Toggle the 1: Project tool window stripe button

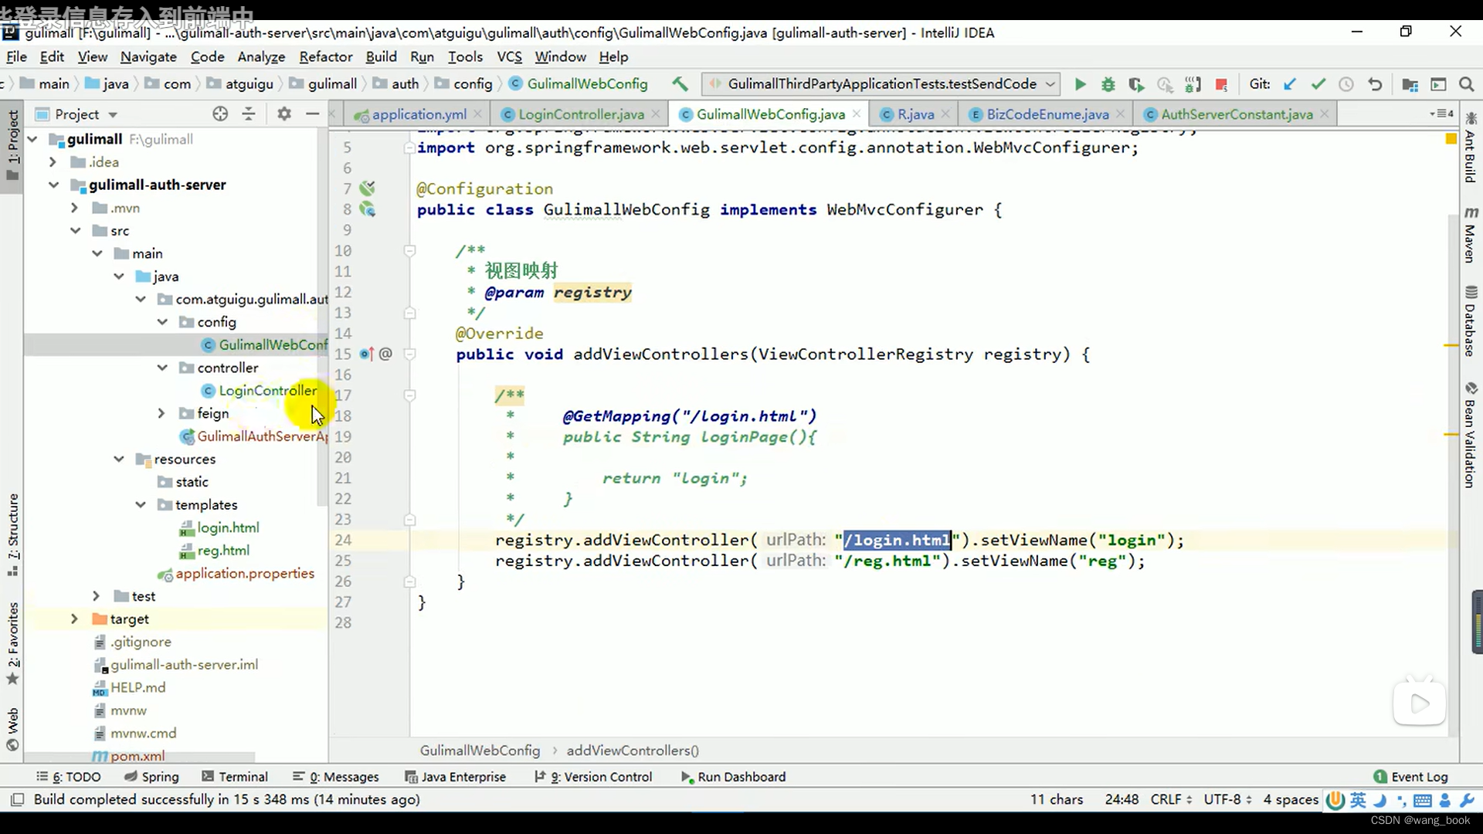click(13, 144)
